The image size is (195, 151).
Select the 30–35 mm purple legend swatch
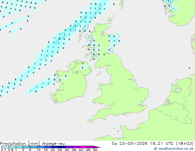click(69, 147)
